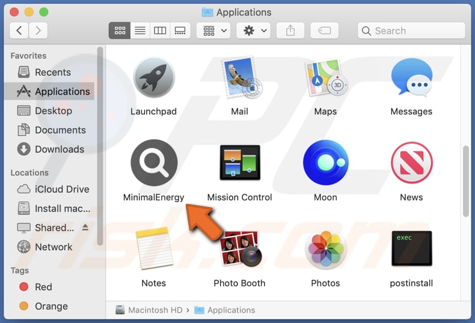Open Recents in the sidebar

coord(51,72)
